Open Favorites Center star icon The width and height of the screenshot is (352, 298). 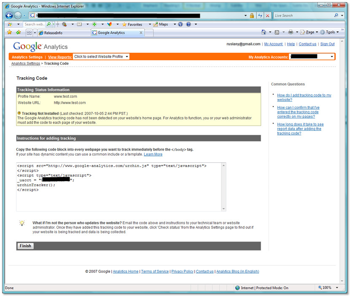pyautogui.click(x=9, y=32)
